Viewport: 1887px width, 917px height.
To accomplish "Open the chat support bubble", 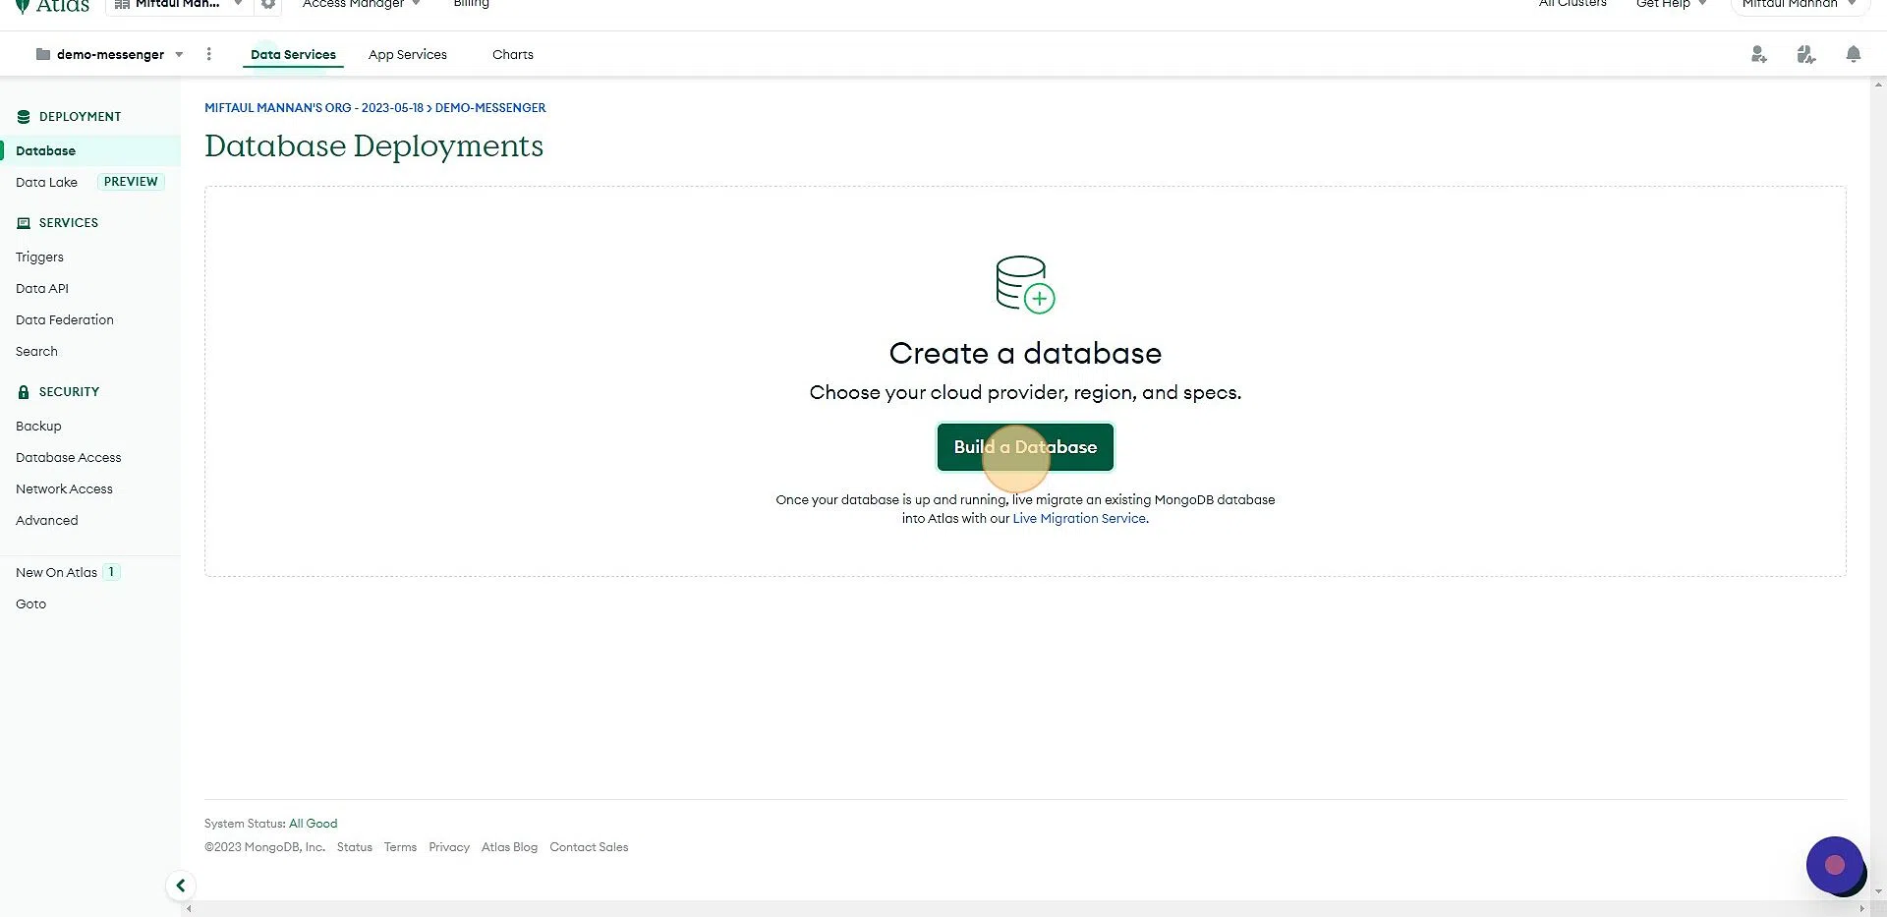I will pyautogui.click(x=1834, y=866).
